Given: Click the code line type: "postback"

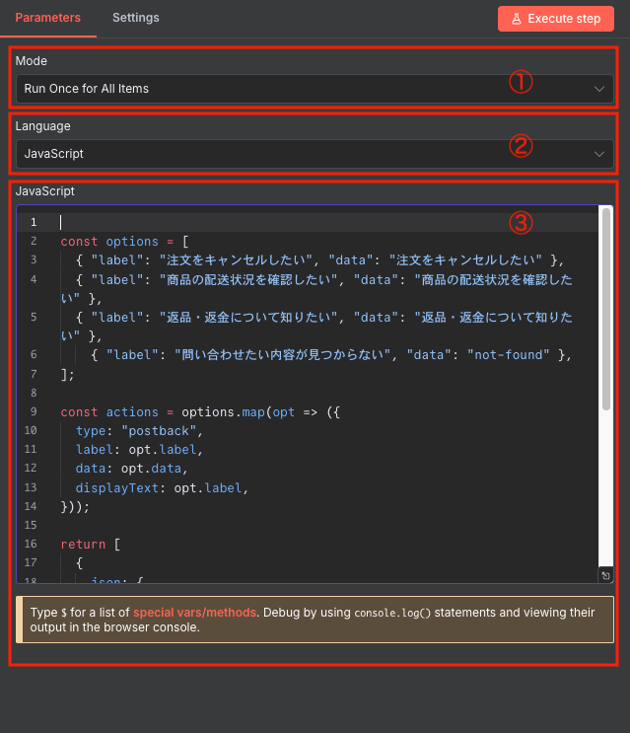Looking at the screenshot, I should (x=139, y=430).
